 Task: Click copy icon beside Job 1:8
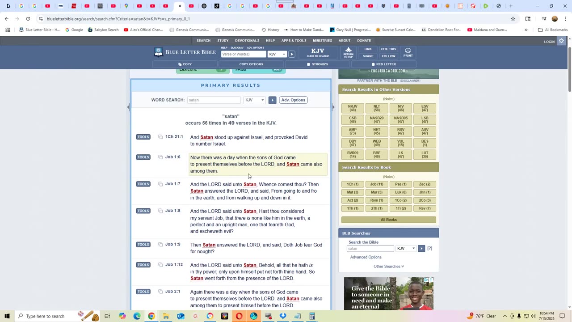160,211
